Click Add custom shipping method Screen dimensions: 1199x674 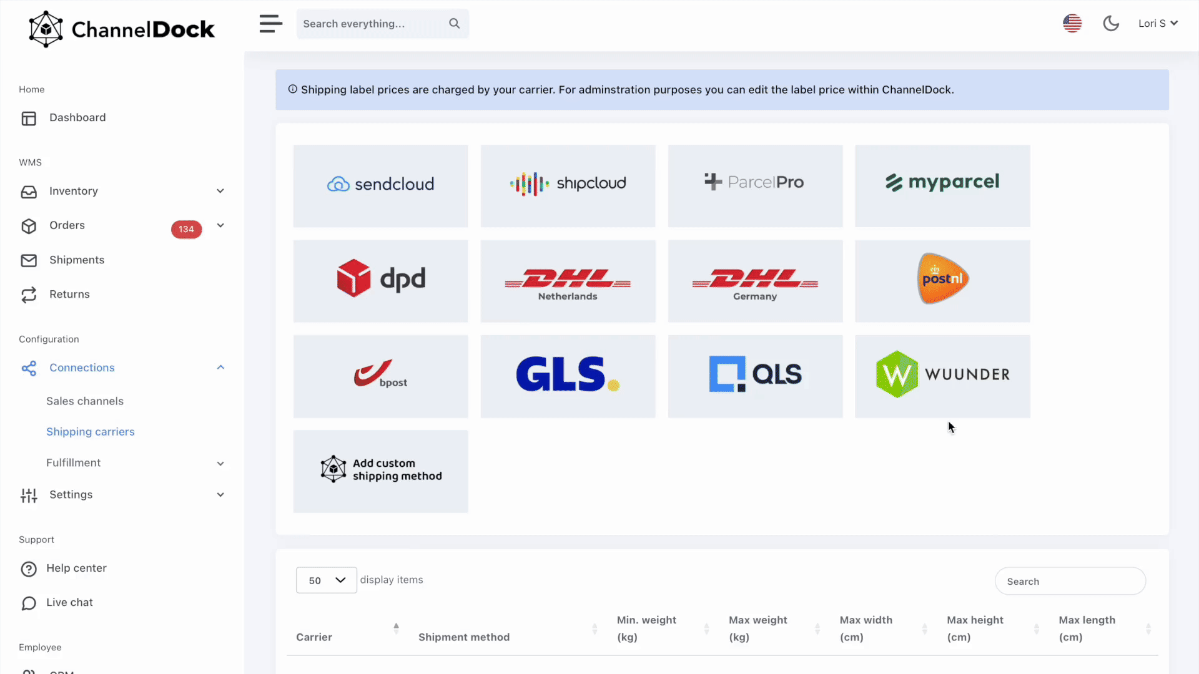point(380,471)
